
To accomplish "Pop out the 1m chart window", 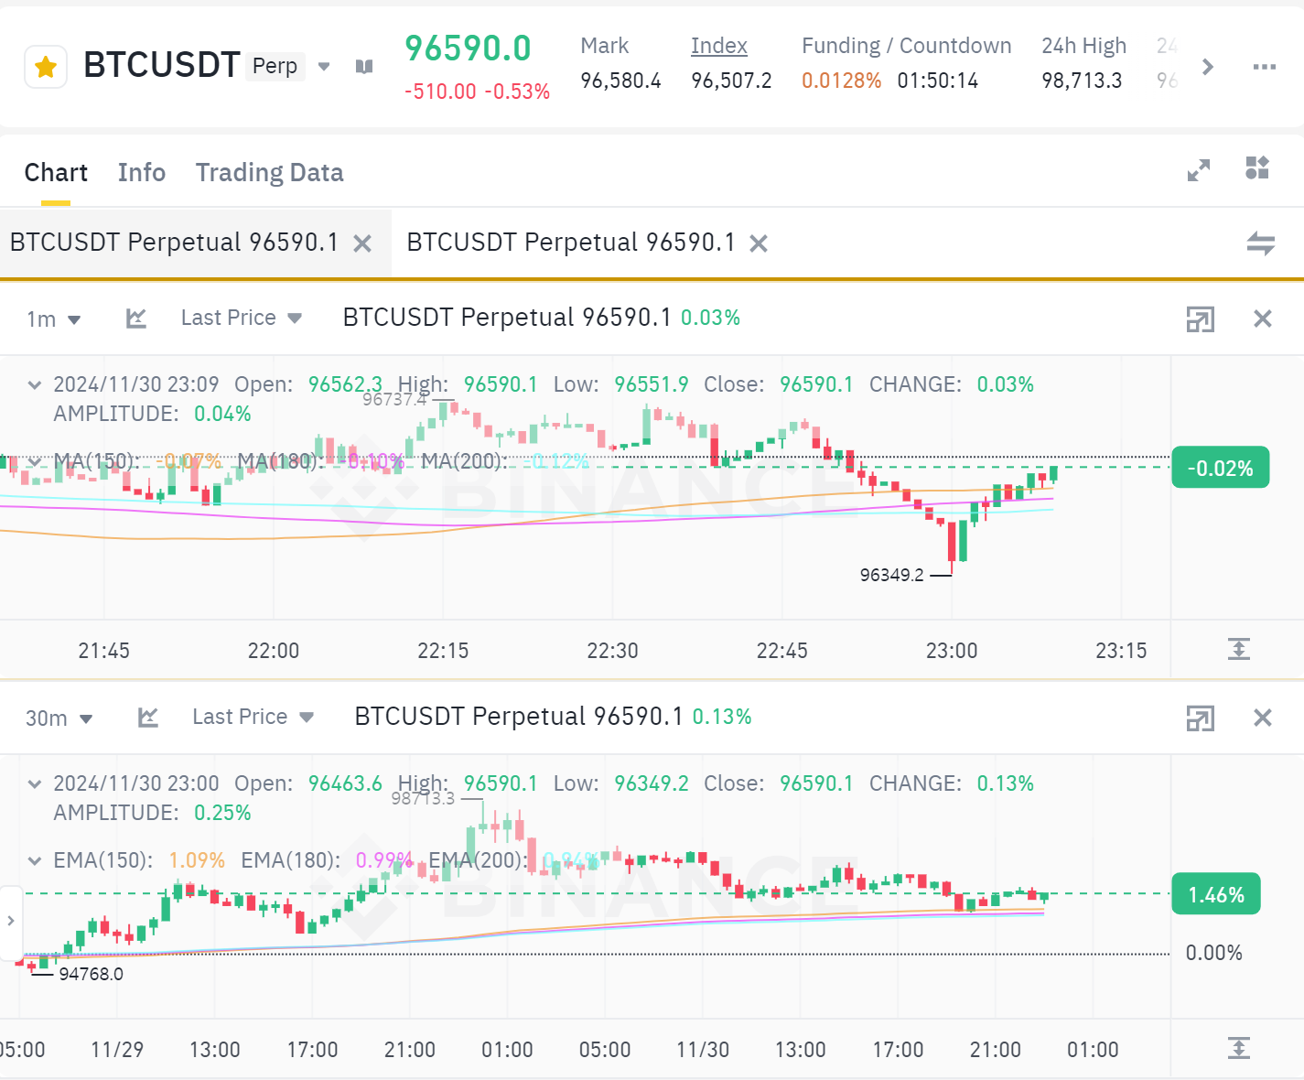I will click(1201, 319).
